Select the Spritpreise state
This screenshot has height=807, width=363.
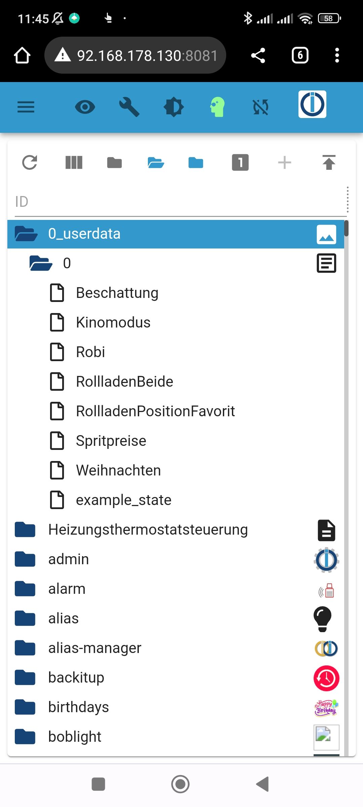point(111,441)
